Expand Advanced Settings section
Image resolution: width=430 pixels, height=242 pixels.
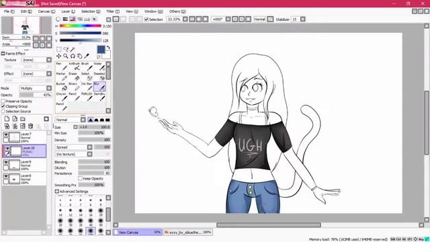click(x=56, y=192)
